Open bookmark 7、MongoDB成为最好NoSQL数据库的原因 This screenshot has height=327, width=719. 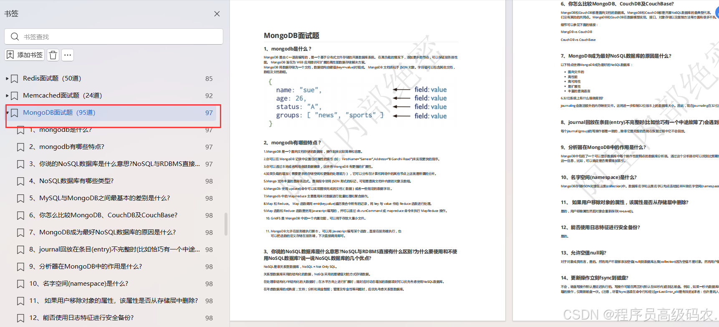(103, 232)
